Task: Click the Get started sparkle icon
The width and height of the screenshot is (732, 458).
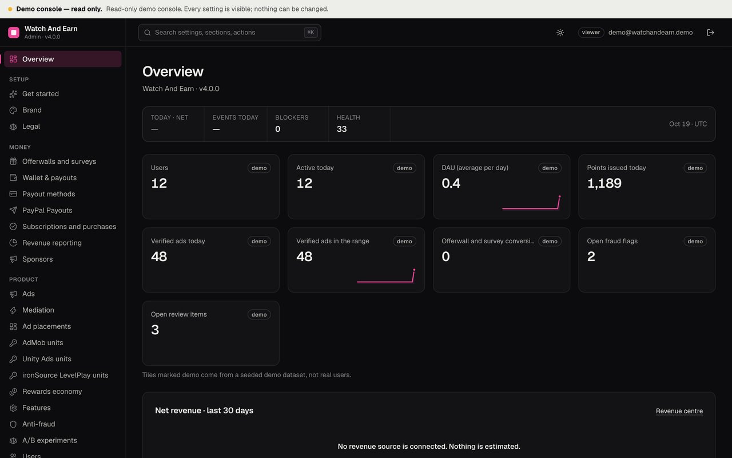Action: [x=13, y=94]
